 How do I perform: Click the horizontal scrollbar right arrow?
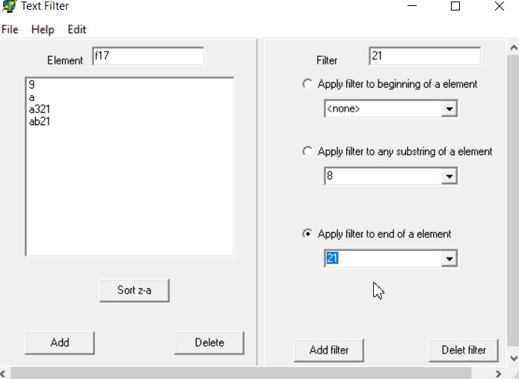(x=498, y=374)
